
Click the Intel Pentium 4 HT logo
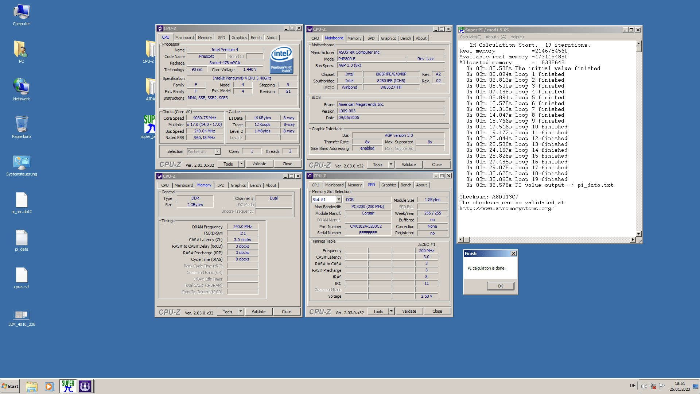(281, 59)
